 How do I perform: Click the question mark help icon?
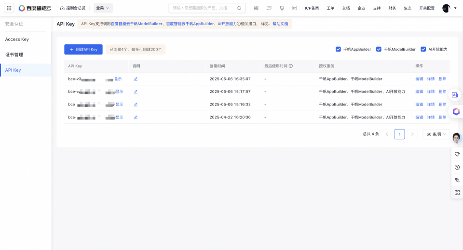(x=457, y=167)
